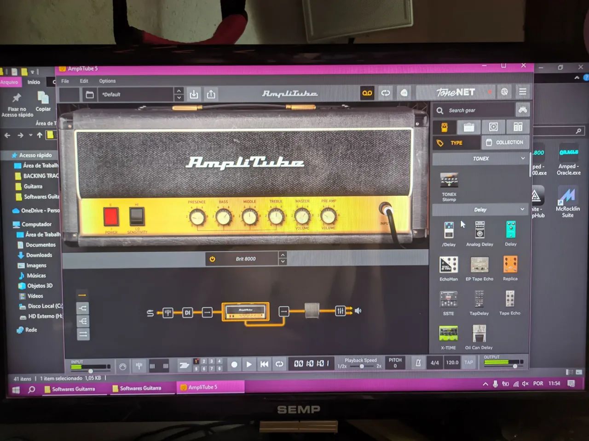Select the single serial routing layout
The width and height of the screenshot is (589, 441).
(x=82, y=295)
